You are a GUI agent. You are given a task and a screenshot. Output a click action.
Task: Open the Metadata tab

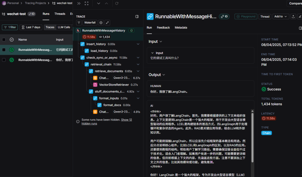[x=181, y=28]
